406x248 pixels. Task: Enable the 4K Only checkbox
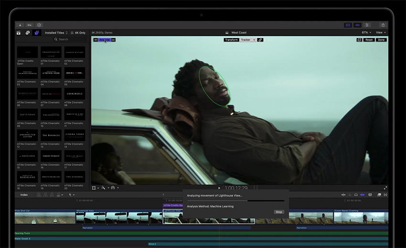point(72,33)
